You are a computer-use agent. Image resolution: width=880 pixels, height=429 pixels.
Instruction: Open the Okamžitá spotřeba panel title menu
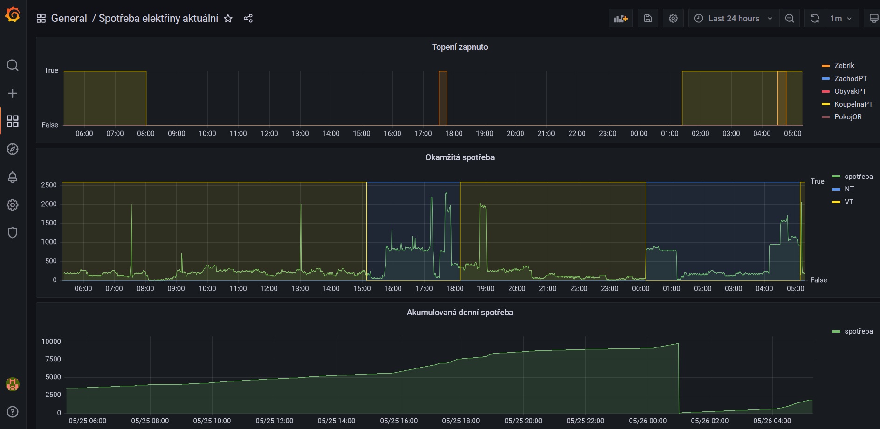click(x=460, y=157)
